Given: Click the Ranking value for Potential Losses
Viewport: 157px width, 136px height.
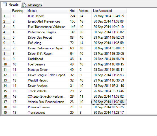Looking at the screenshot, I should point(18,107).
